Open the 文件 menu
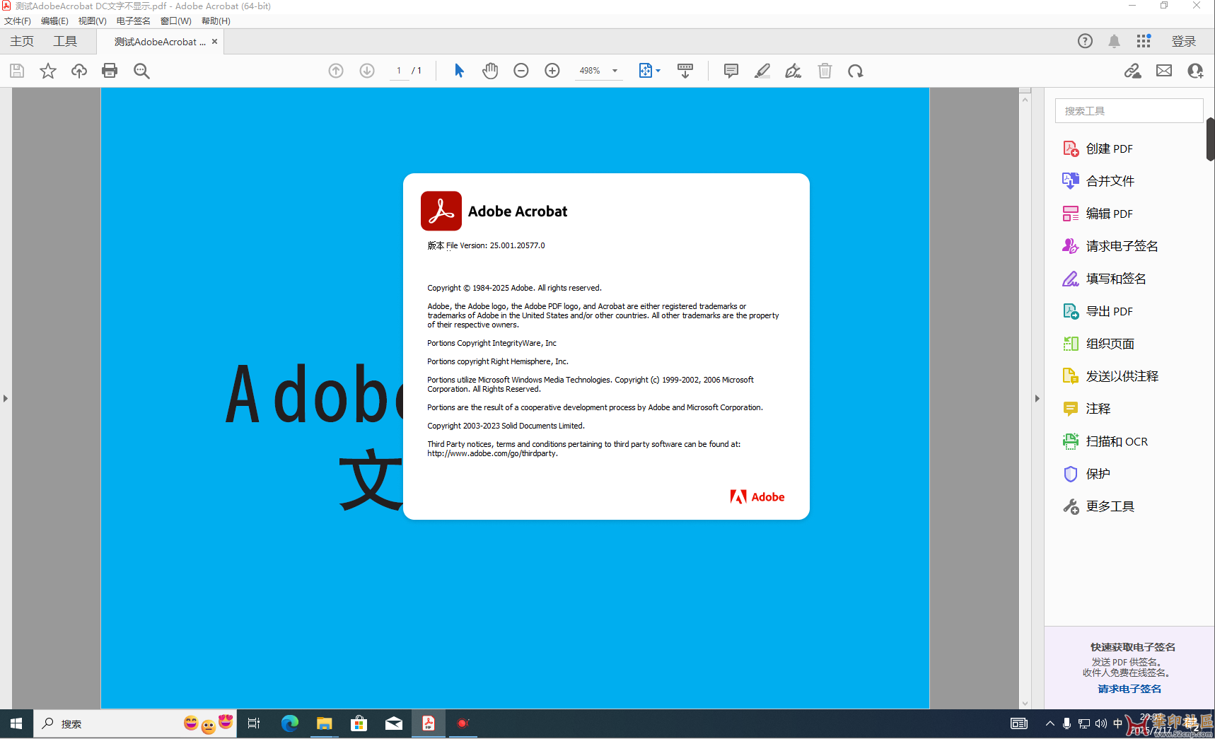Screen dimensions: 1215x739 [18, 21]
